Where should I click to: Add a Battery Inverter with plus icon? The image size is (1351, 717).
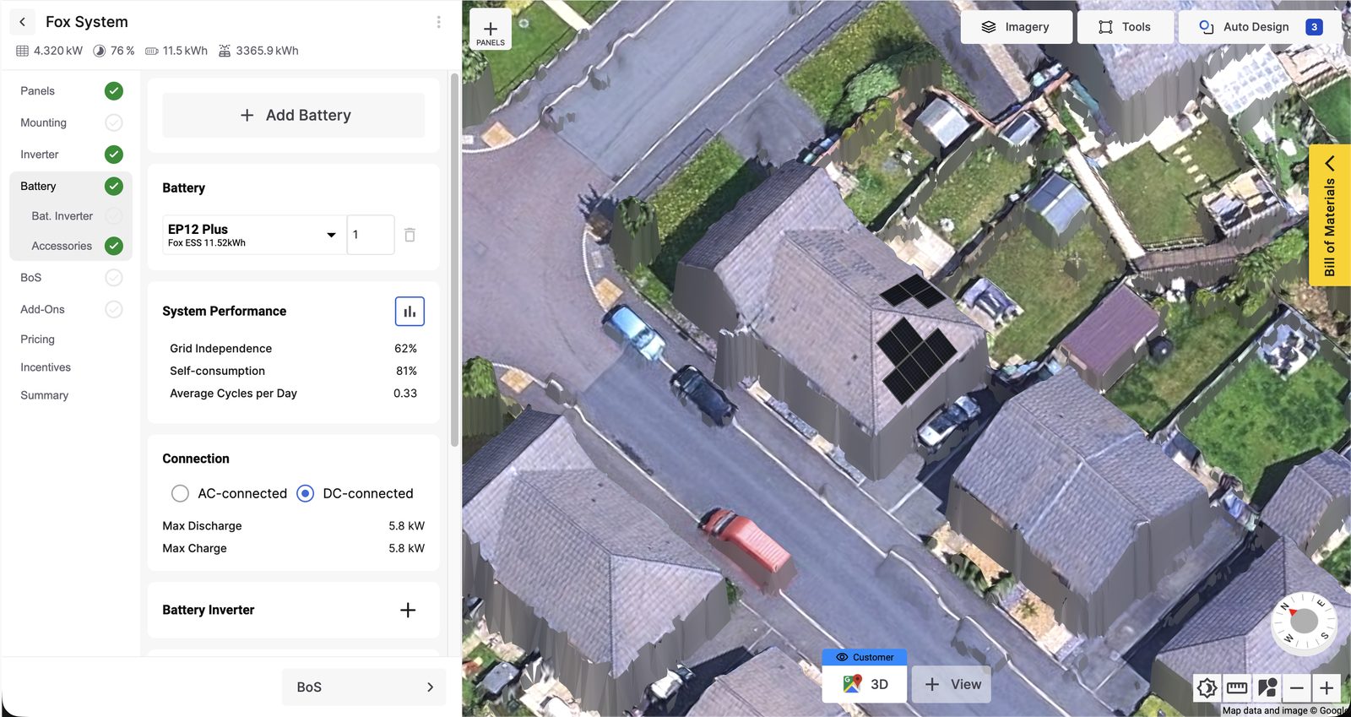click(x=408, y=610)
